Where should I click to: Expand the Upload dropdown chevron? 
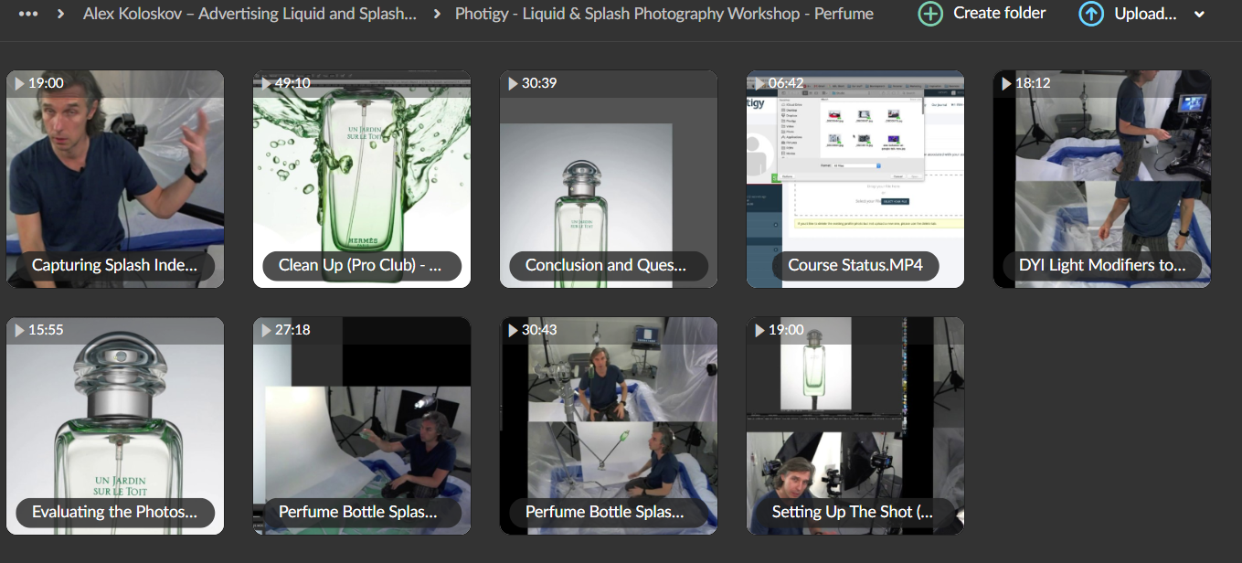tap(1200, 15)
